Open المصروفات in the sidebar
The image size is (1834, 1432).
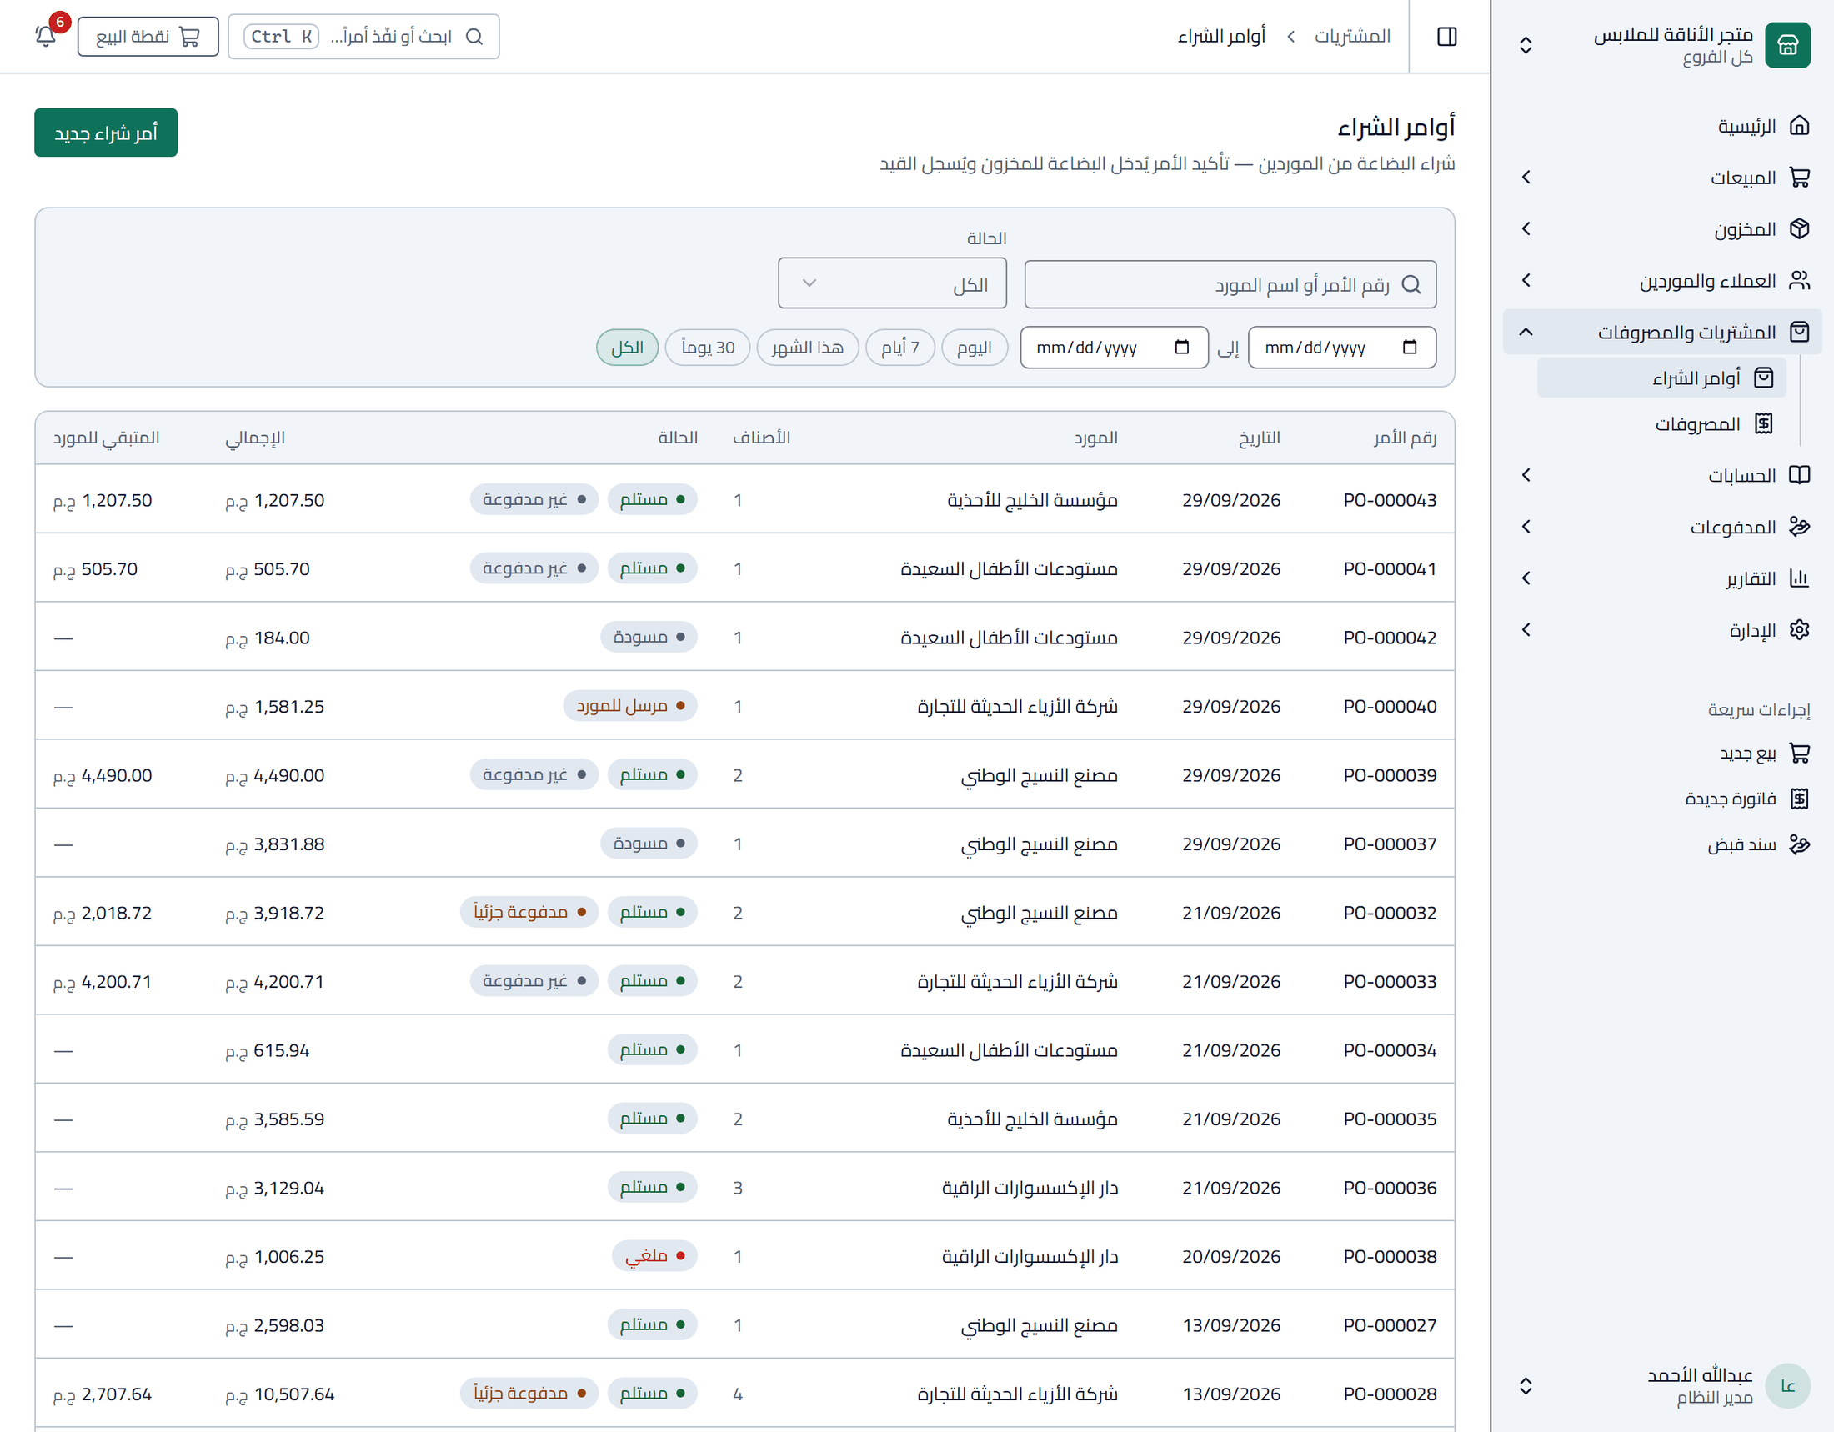coord(1661,424)
